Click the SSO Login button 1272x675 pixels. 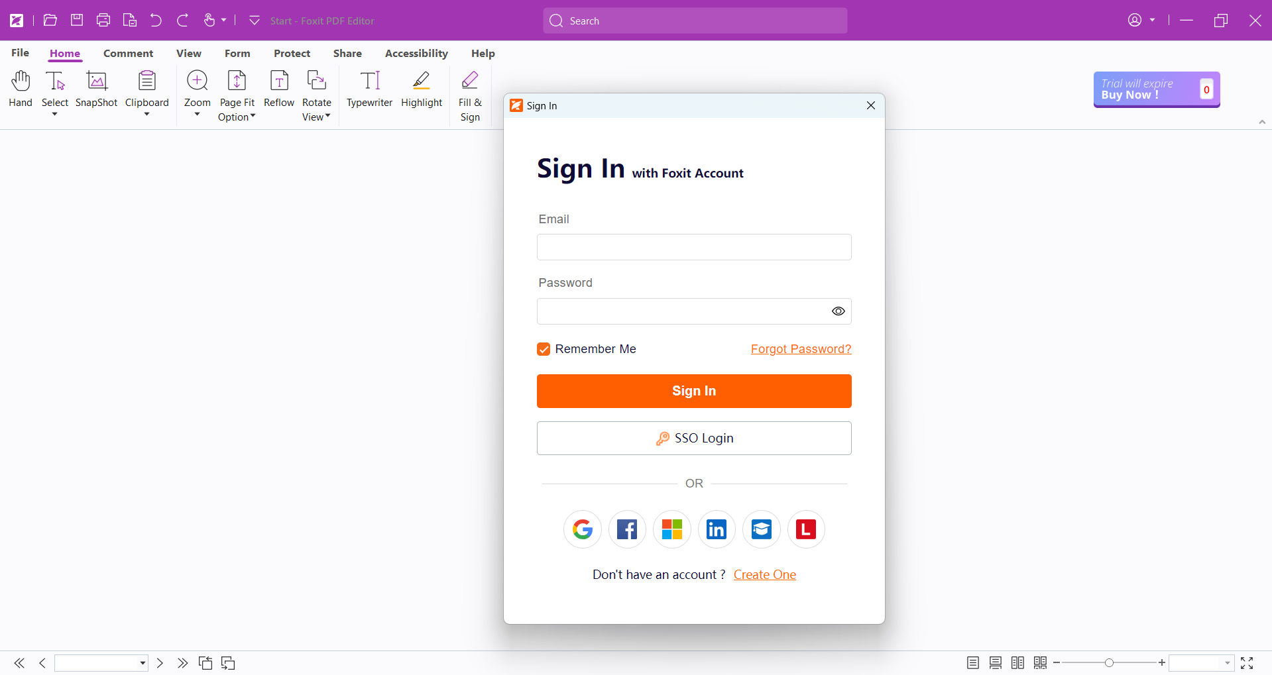coord(694,439)
